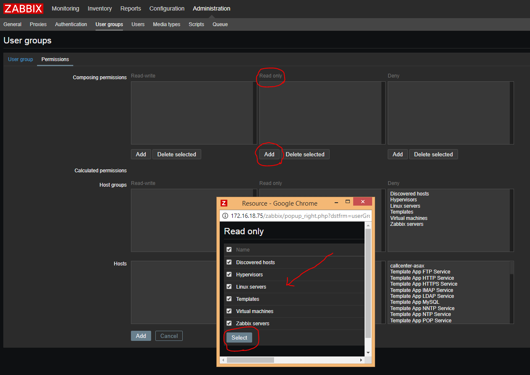Click the popup window Zabbix favicon
530x375 pixels.
point(224,203)
